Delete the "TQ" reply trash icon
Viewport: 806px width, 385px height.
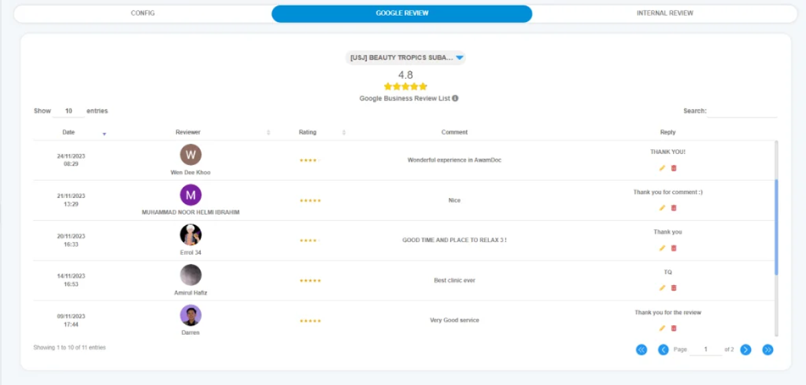click(x=674, y=288)
